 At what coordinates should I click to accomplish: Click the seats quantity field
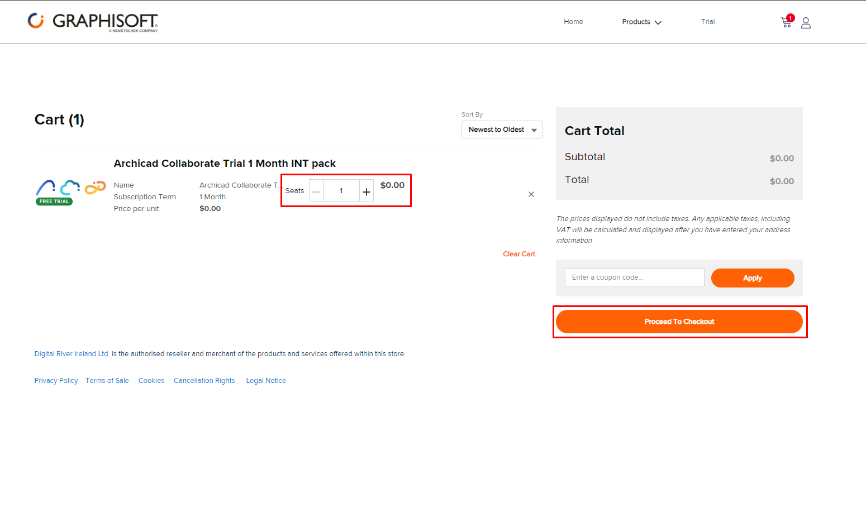[x=341, y=191]
